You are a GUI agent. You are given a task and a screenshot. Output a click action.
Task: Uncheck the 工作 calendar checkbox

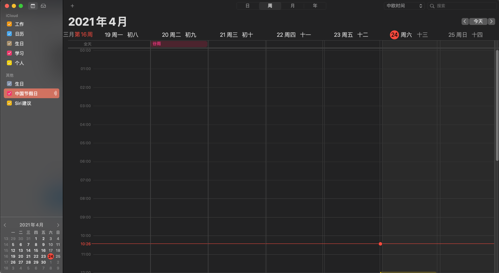pyautogui.click(x=9, y=24)
